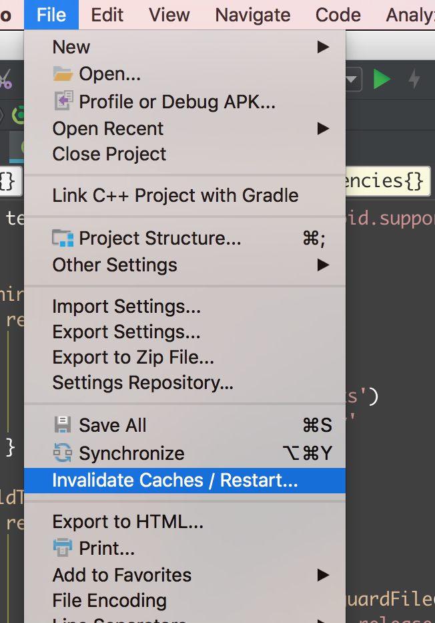Expand the Open Recent submenu
The width and height of the screenshot is (435, 623).
[x=323, y=128]
